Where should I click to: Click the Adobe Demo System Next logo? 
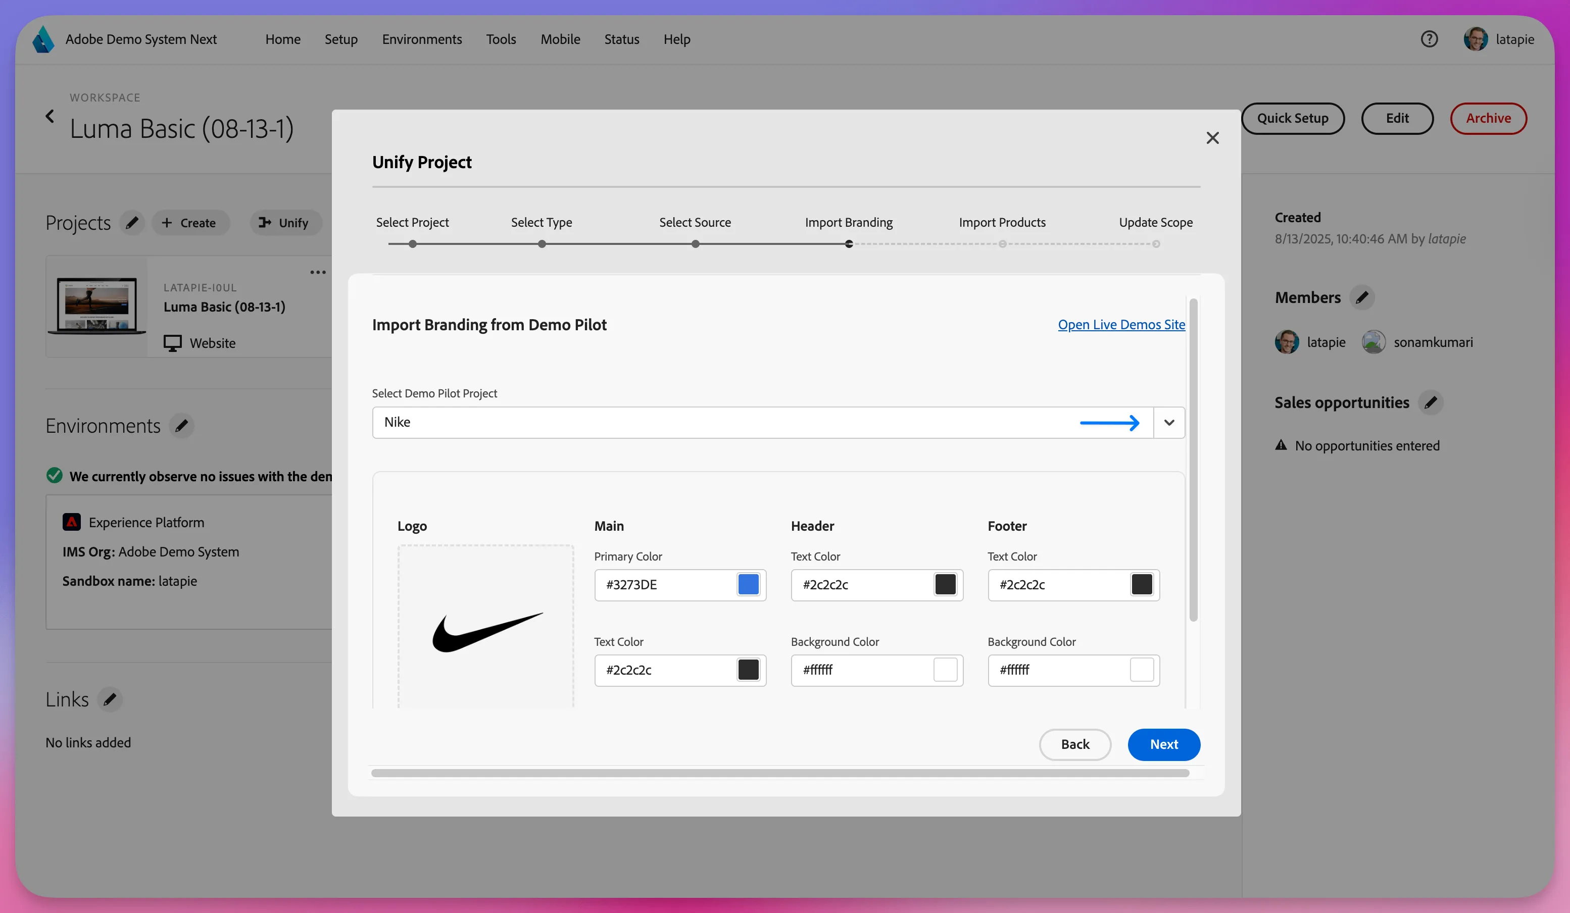point(43,39)
